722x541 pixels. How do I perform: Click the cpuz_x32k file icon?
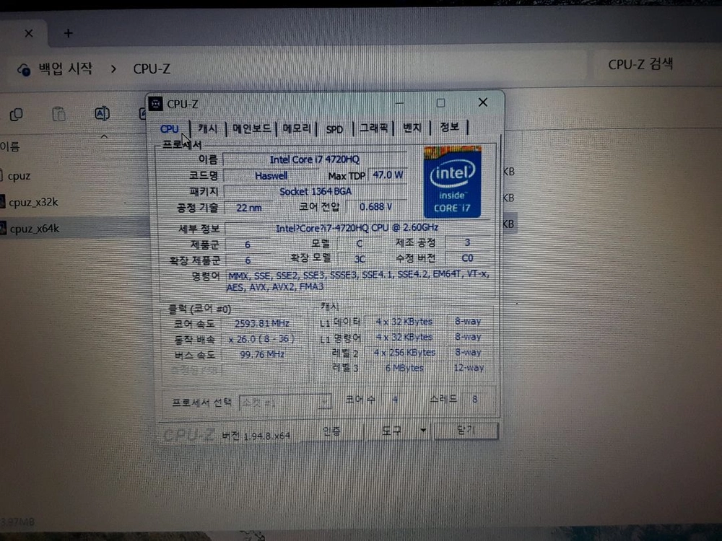[x=2, y=201]
